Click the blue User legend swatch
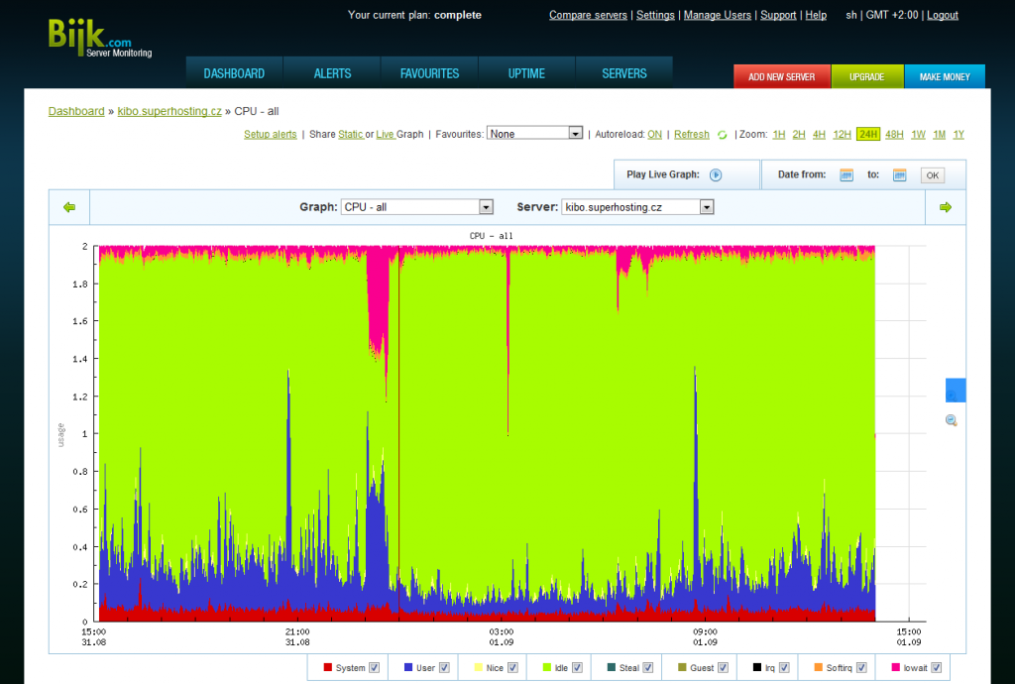1015x684 pixels. click(x=407, y=667)
